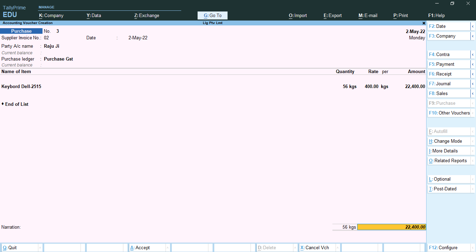Open O: Related Reports
This screenshot has height=252, width=476.
pyautogui.click(x=449, y=160)
